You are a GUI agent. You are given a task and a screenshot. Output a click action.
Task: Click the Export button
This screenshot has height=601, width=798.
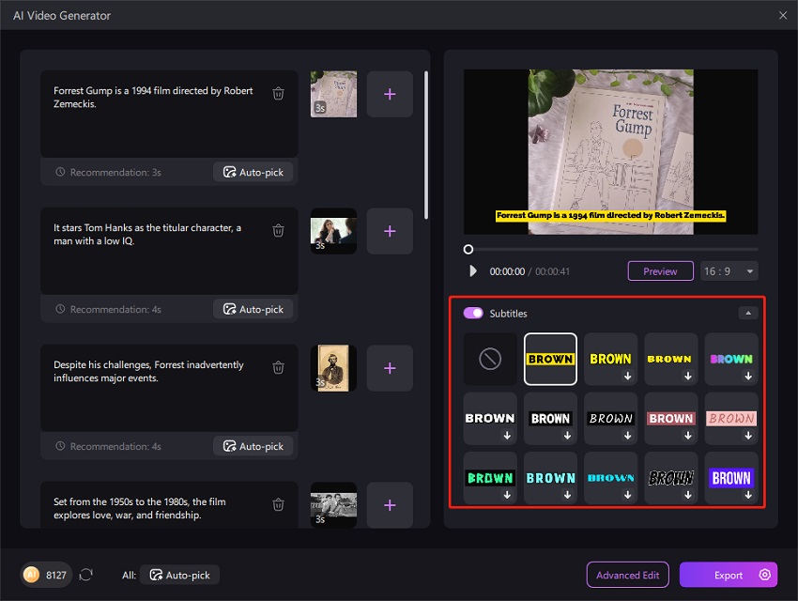pyautogui.click(x=729, y=575)
